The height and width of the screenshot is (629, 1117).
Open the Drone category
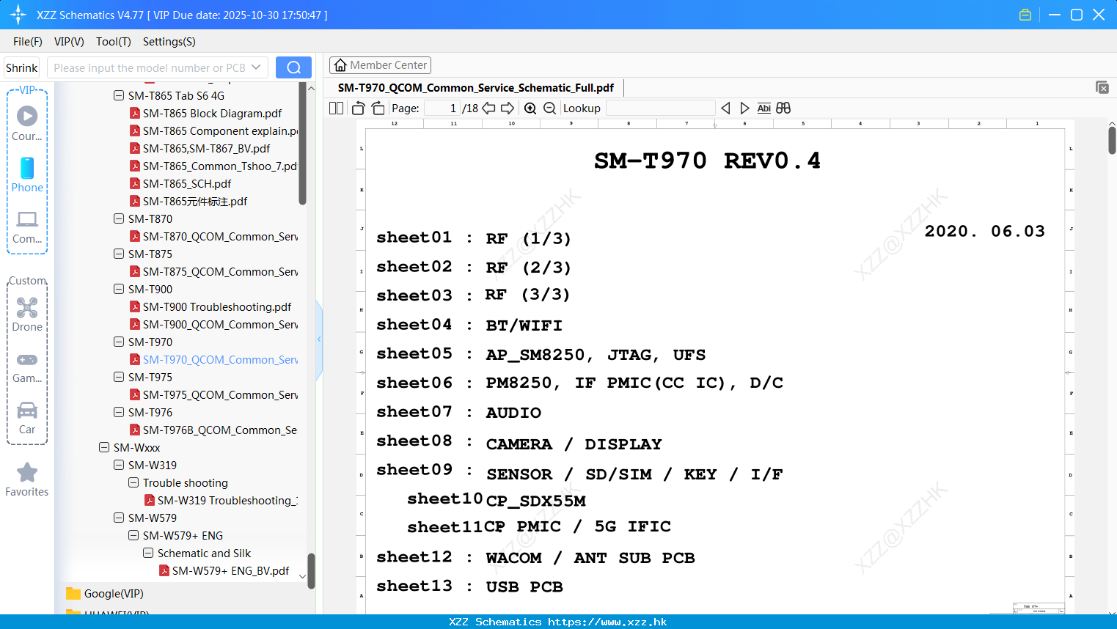point(27,314)
